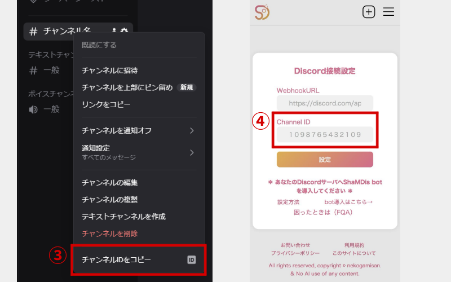Choose チャンネルの複製 option
The height and width of the screenshot is (282, 451).
[x=109, y=200]
